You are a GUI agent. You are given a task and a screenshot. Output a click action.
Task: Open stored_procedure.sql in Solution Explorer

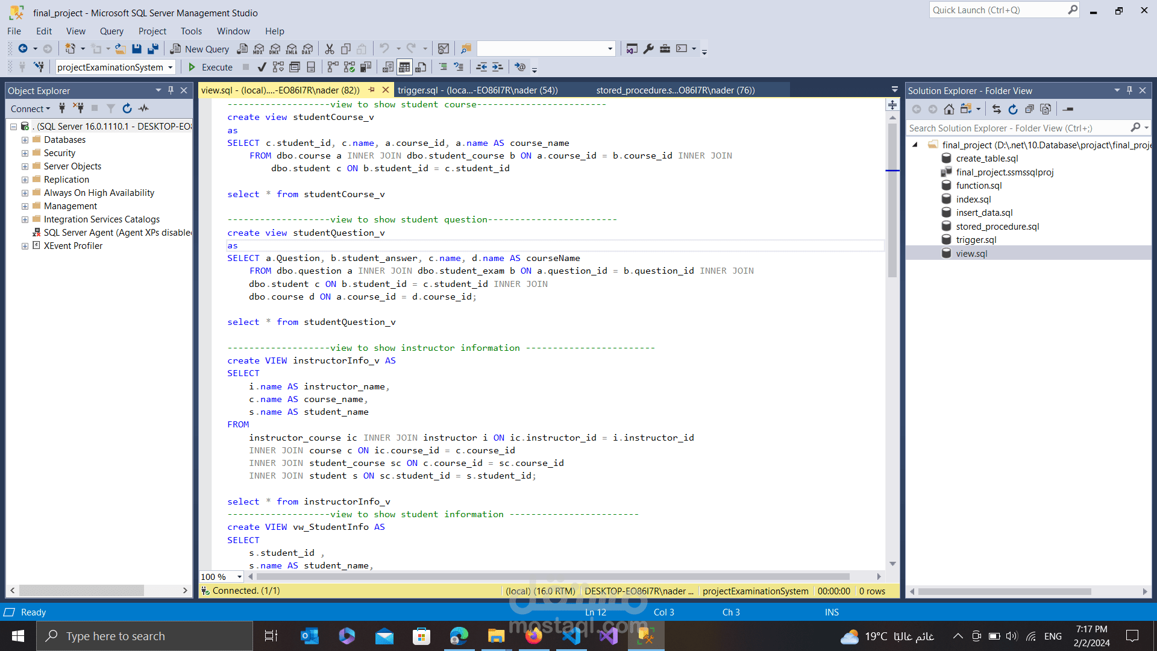pos(997,227)
